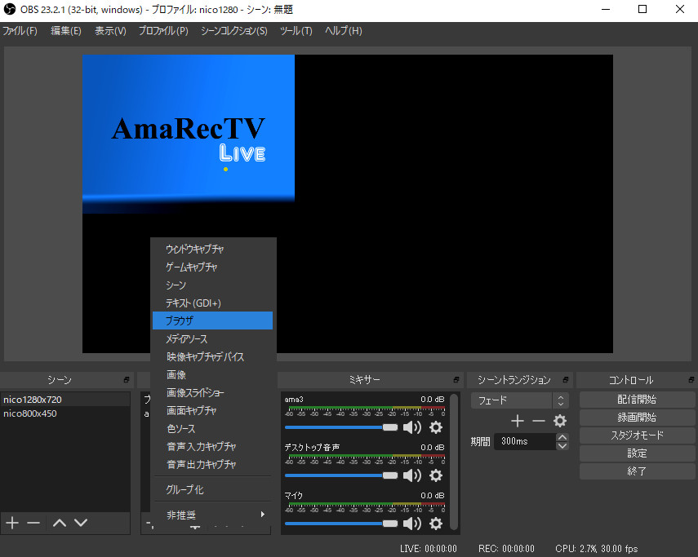Click 終了 button to exit
This screenshot has width=698, height=557.
pyautogui.click(x=637, y=471)
